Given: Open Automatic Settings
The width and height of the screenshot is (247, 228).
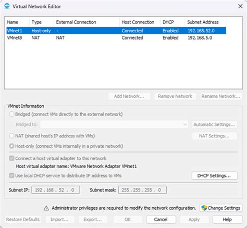Looking at the screenshot, I should [x=215, y=124].
